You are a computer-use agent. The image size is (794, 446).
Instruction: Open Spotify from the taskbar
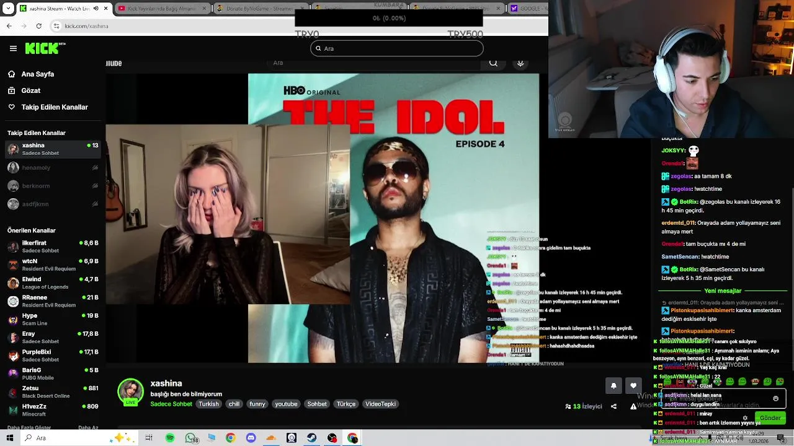[x=170, y=438]
